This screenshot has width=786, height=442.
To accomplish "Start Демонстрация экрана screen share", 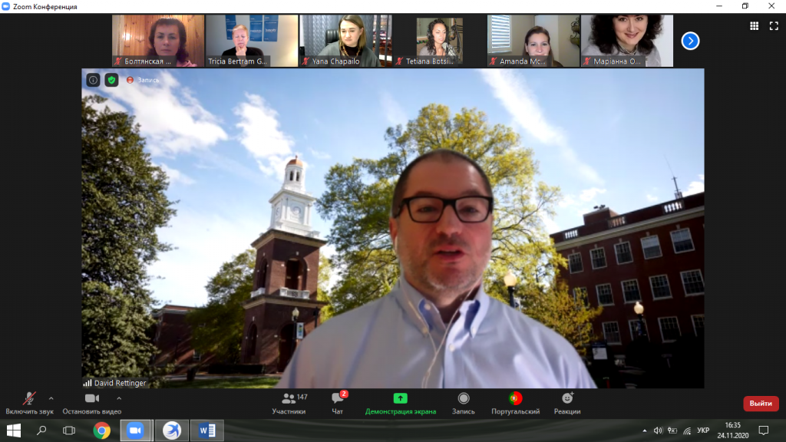I will [x=401, y=404].
